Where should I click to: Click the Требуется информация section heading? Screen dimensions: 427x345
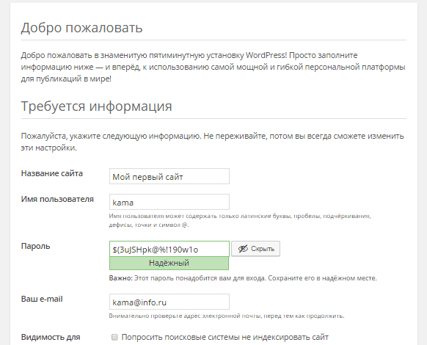pyautogui.click(x=96, y=106)
